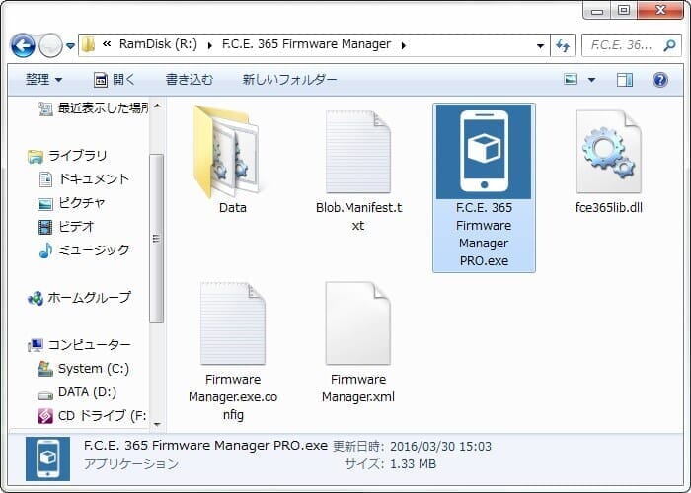This screenshot has width=691, height=493.
Task: Select ライブラリ in navigation pane
Action: pos(67,156)
